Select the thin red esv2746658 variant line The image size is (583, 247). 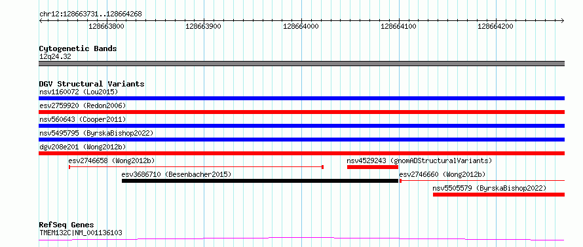click(x=196, y=167)
